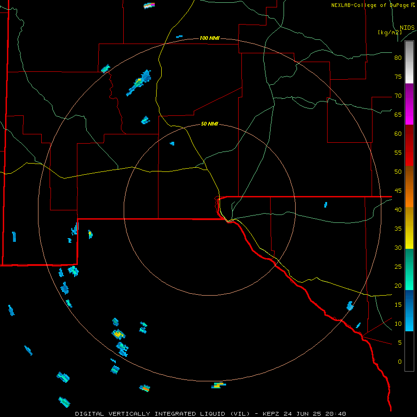Click the 70 value on the scale
Viewport: 417px width, 417px height.
[x=398, y=96]
